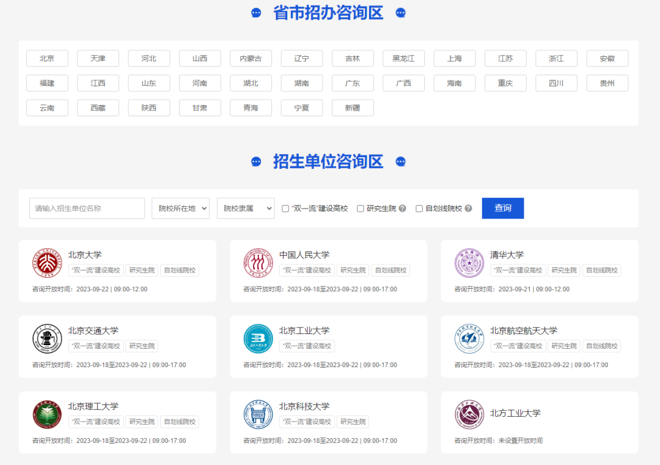Select the 北京 province button
The height and width of the screenshot is (465, 660).
point(47,58)
